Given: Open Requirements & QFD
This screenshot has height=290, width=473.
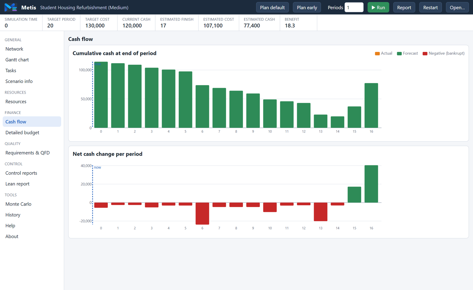Looking at the screenshot, I should pos(32,153).
